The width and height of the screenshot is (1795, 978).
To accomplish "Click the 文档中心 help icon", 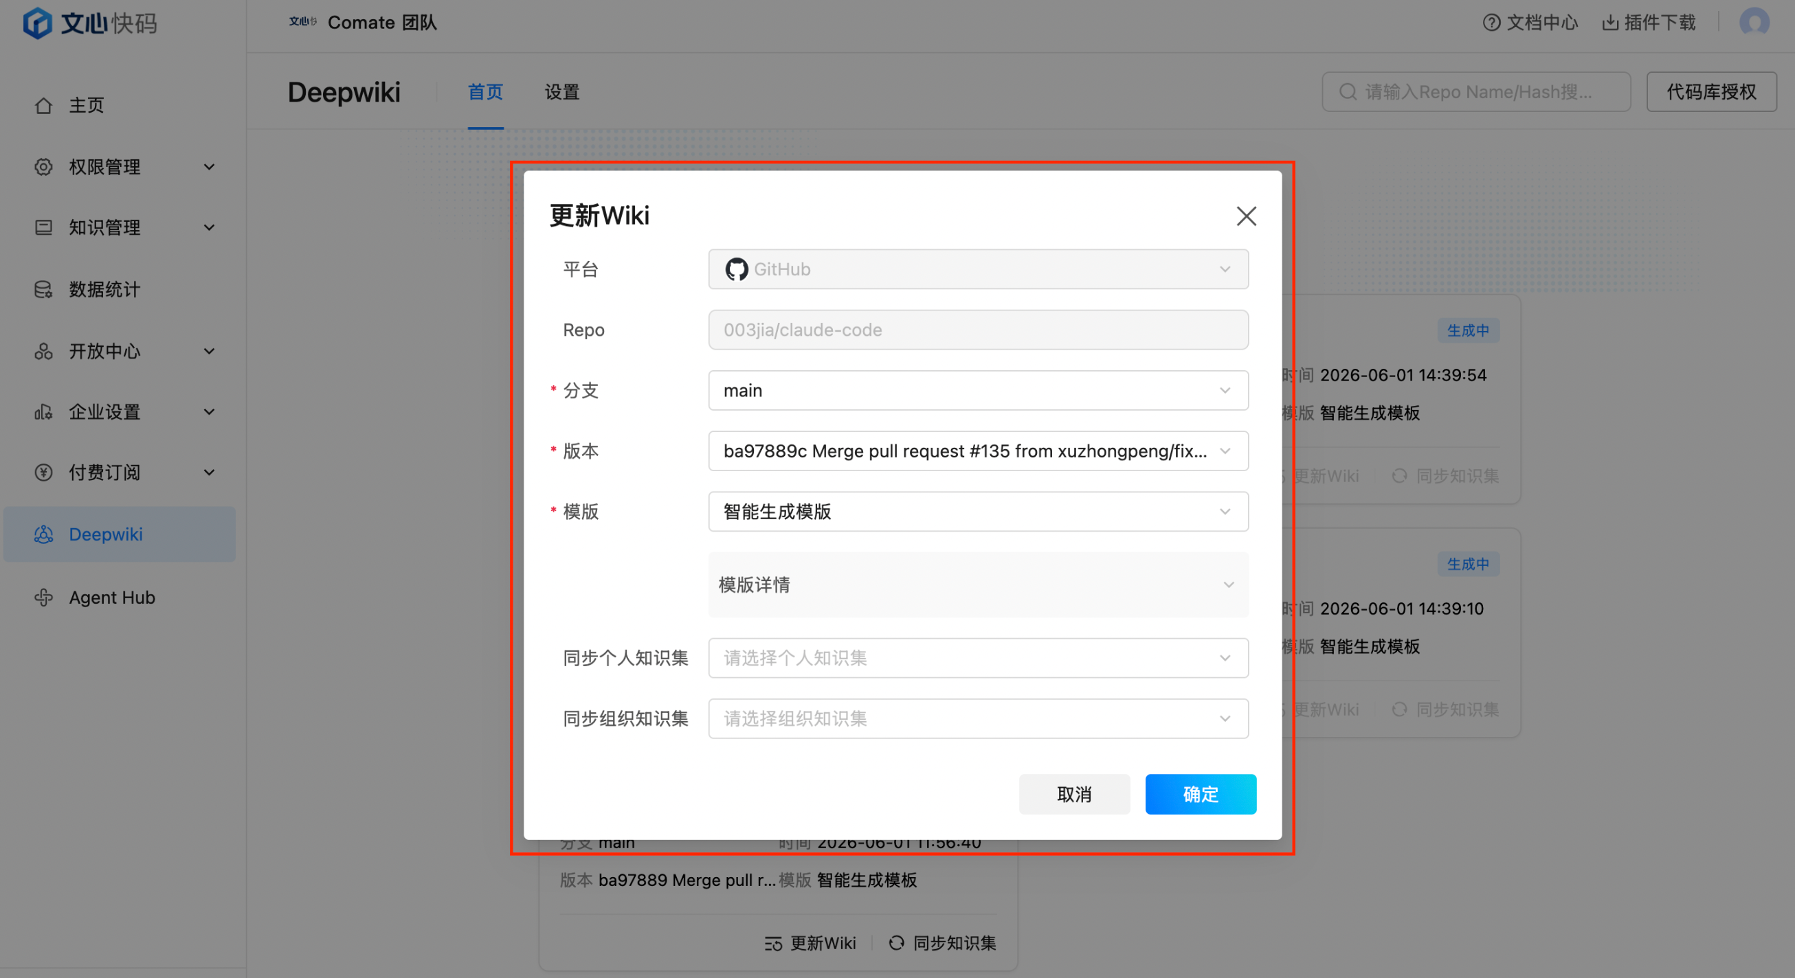I will click(x=1491, y=23).
